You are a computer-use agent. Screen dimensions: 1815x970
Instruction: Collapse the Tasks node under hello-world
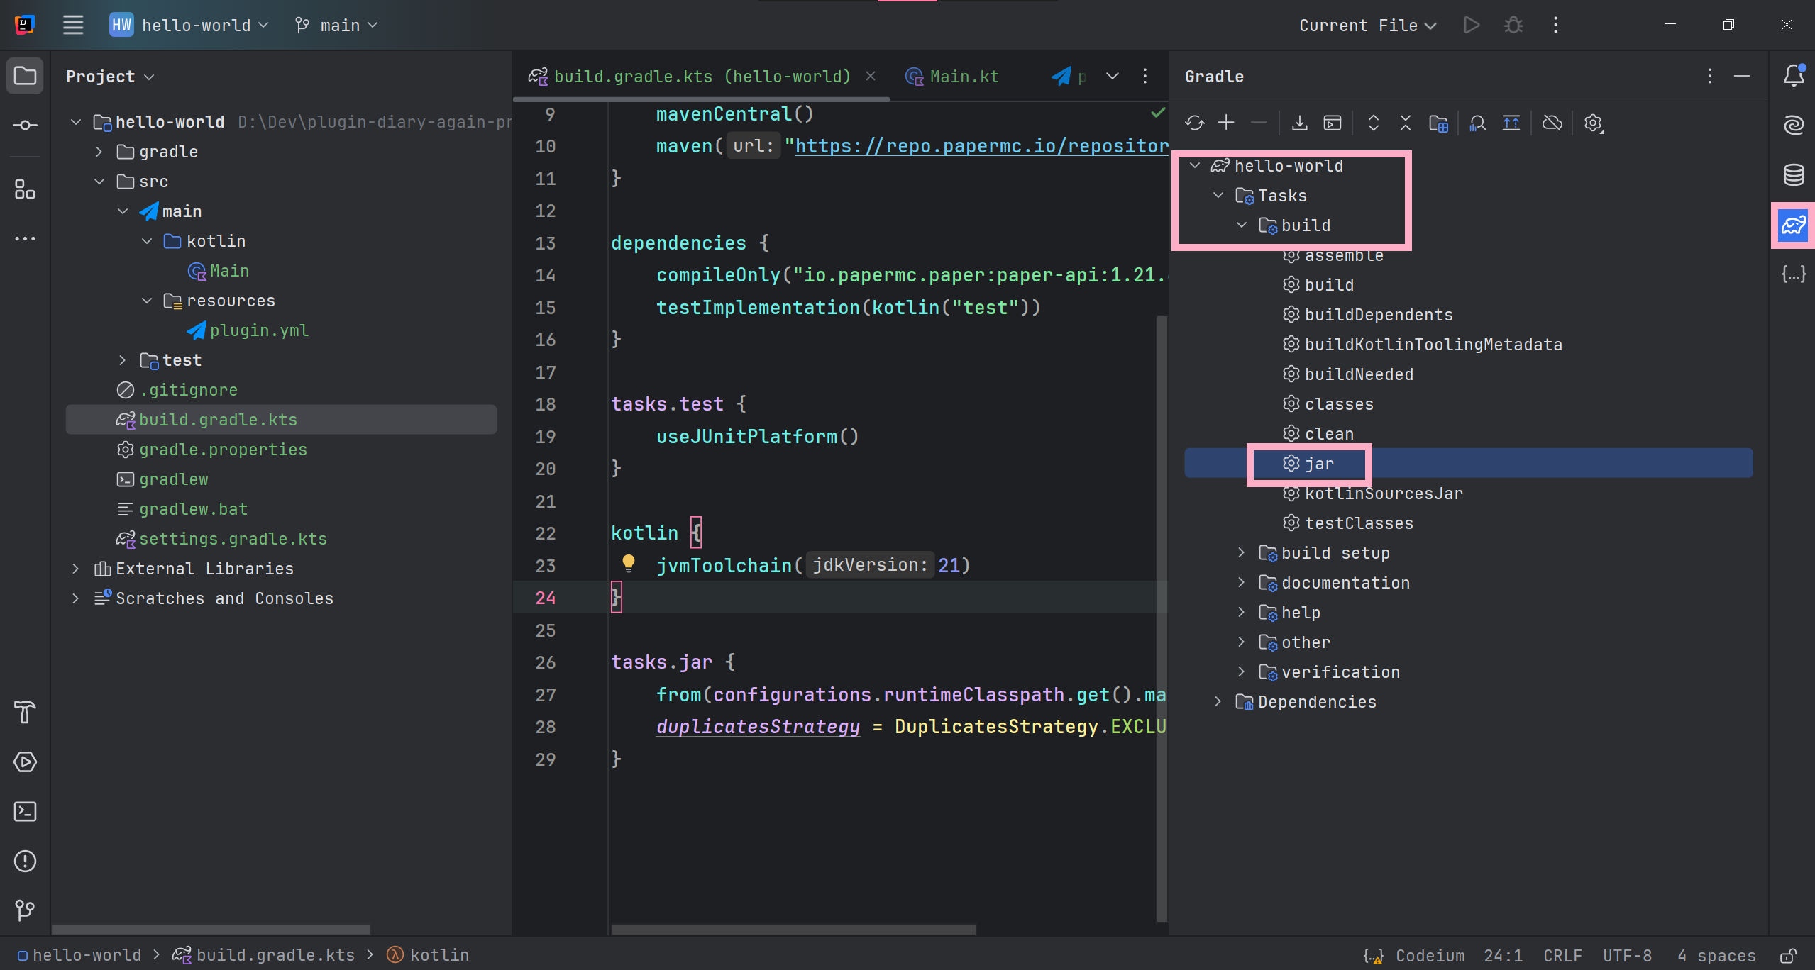tap(1218, 196)
